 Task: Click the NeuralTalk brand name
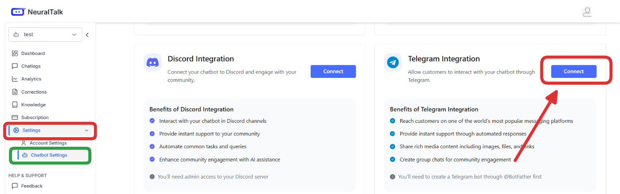[45, 12]
